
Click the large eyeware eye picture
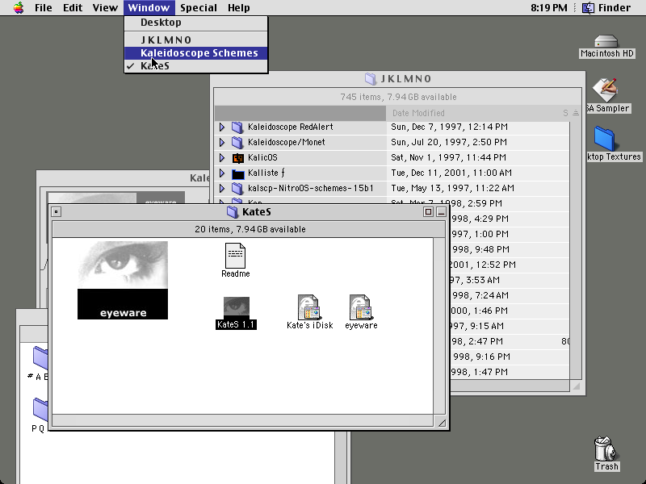click(x=123, y=280)
